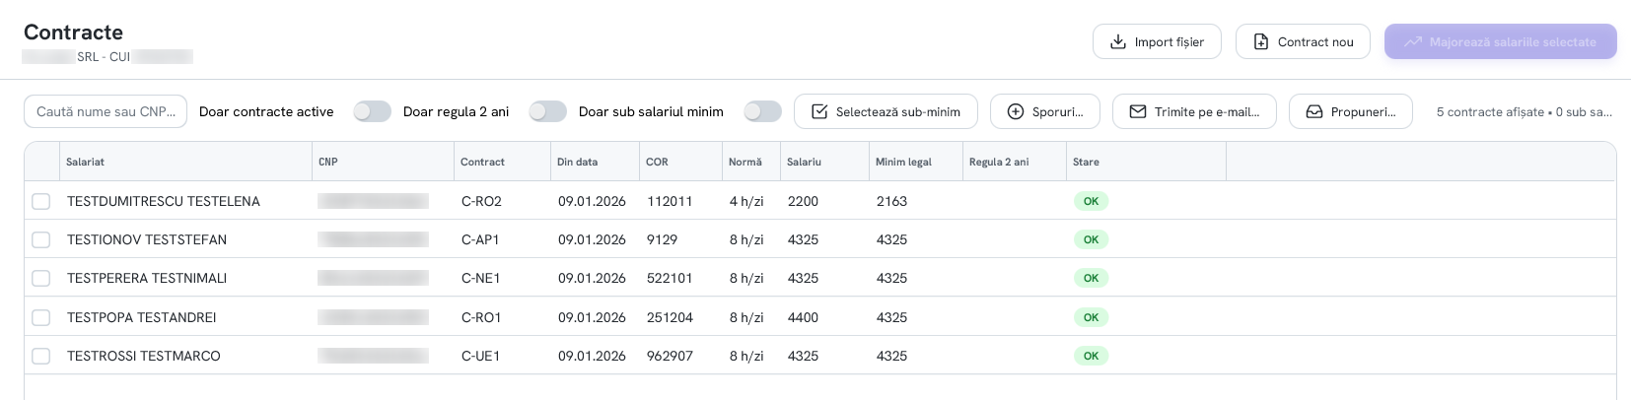Click contract code C-UE1

pyautogui.click(x=481, y=356)
